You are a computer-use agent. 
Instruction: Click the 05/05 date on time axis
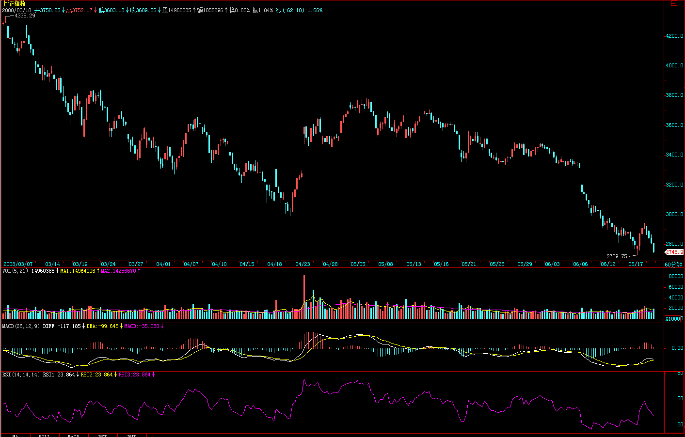358,265
